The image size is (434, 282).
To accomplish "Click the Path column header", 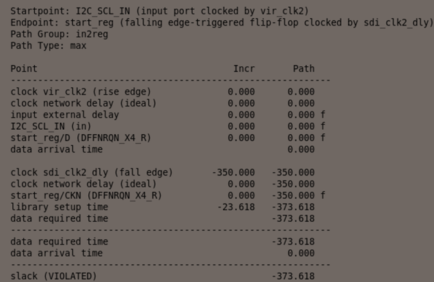I will pyautogui.click(x=303, y=68).
